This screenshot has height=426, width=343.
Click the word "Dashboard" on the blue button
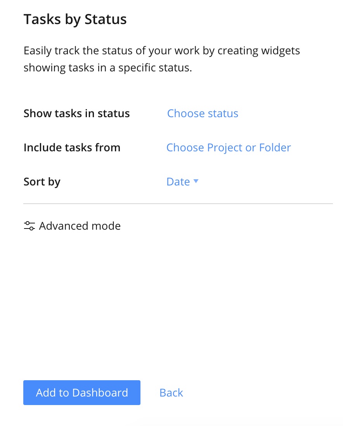pos(100,393)
